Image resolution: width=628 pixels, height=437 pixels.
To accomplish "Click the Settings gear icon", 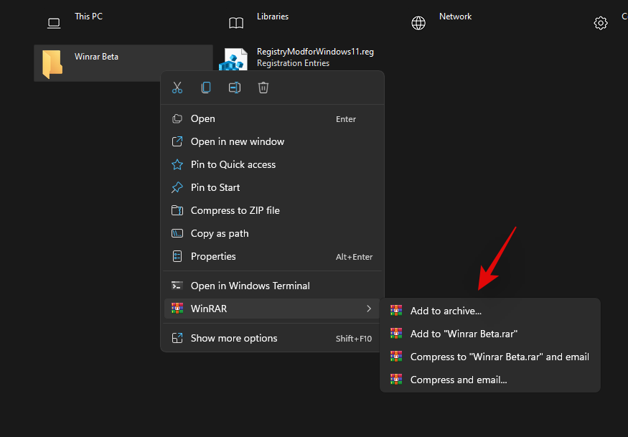I will click(601, 23).
